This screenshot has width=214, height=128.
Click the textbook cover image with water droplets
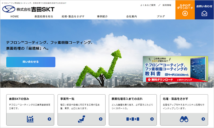click(x=198, y=69)
